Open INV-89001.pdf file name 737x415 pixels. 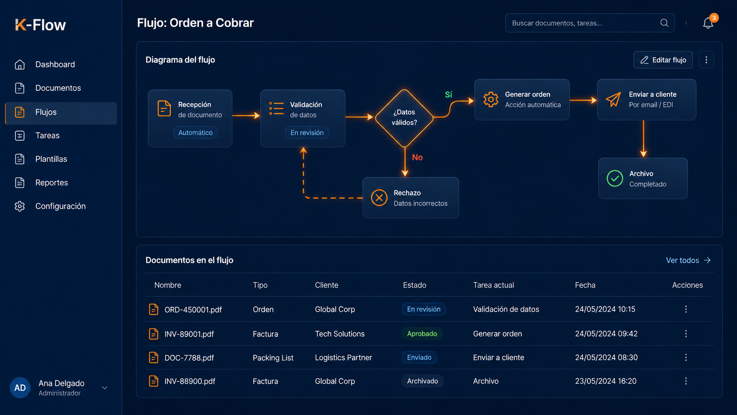189,334
